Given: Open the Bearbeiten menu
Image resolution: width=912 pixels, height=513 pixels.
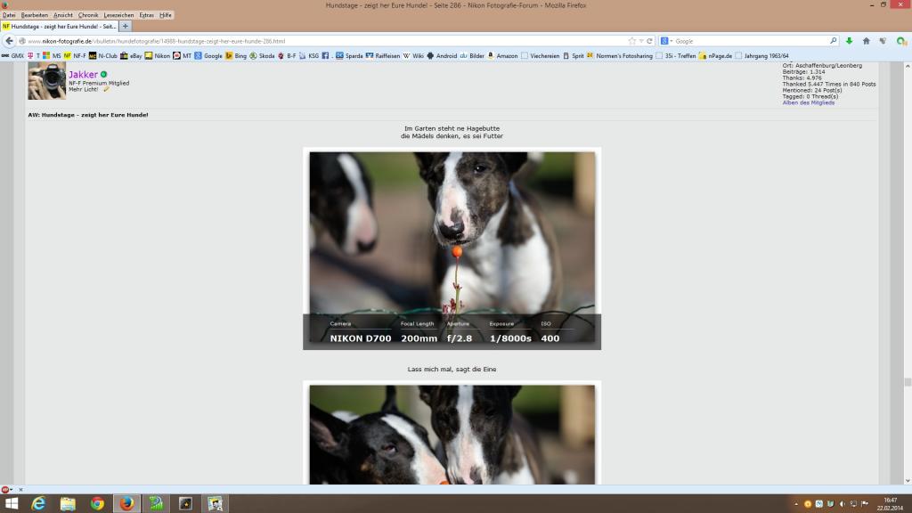Looking at the screenshot, I should pyautogui.click(x=35, y=15).
